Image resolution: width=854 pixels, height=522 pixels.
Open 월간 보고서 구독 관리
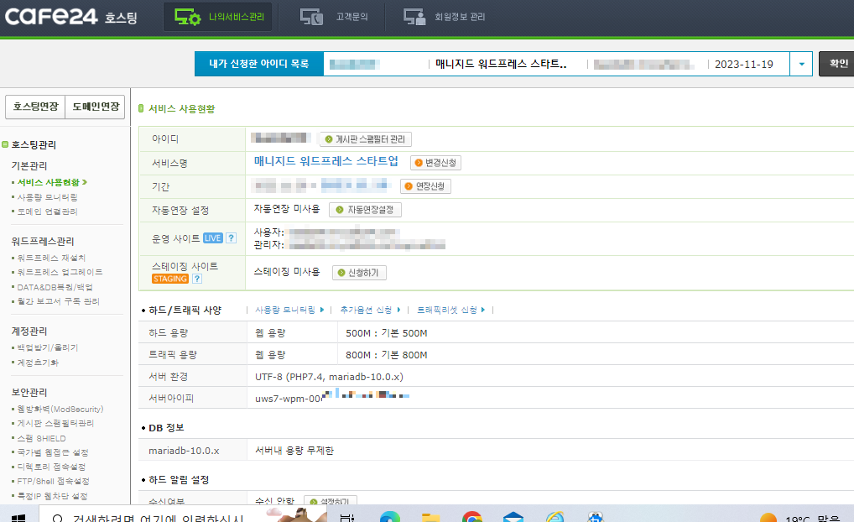58,301
